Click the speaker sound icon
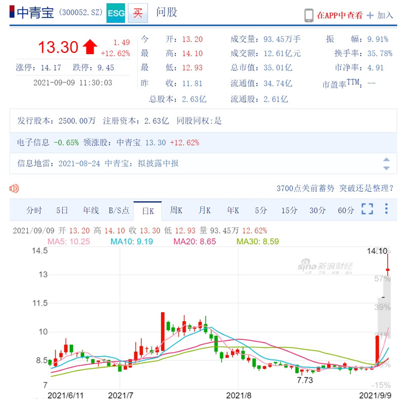405x399 pixels. (x=14, y=189)
